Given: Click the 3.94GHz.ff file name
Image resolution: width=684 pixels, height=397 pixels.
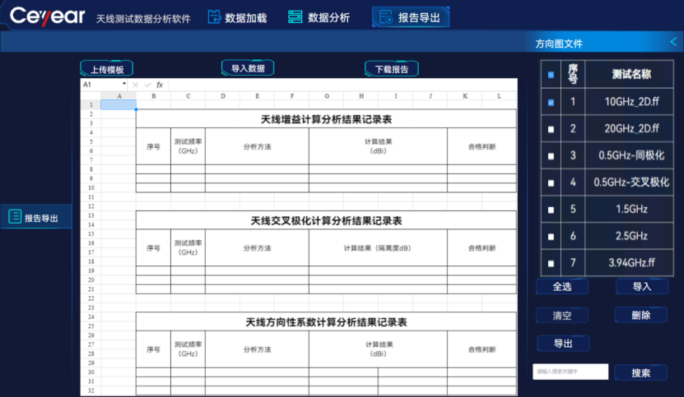Looking at the screenshot, I should pyautogui.click(x=631, y=263).
